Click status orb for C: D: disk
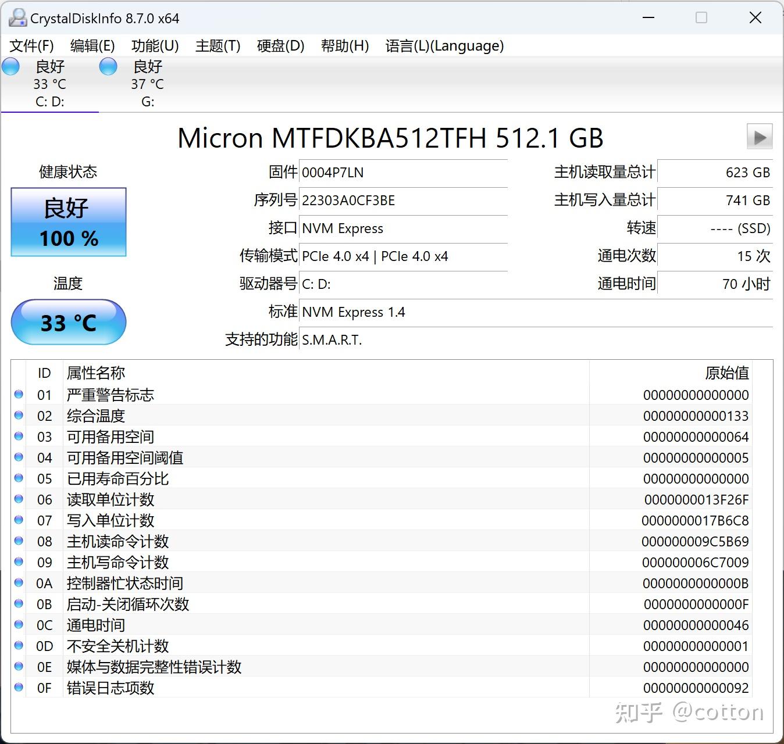The width and height of the screenshot is (784, 744). coord(10,67)
